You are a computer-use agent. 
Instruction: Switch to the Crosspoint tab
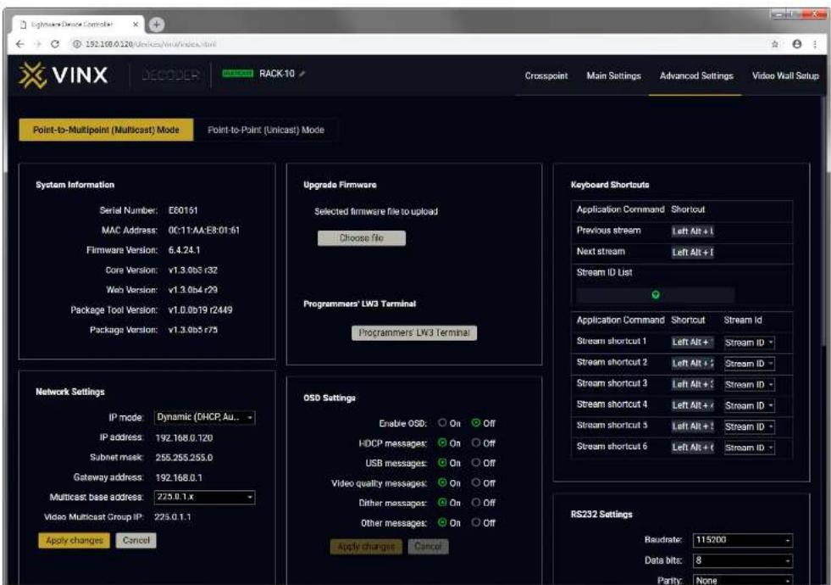click(x=546, y=75)
